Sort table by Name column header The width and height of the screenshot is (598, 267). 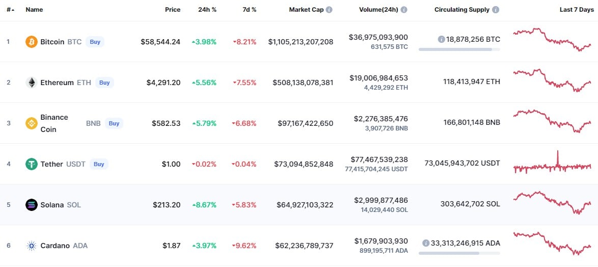[x=34, y=10]
